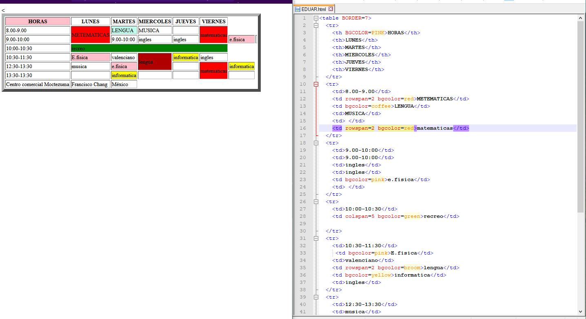Select the EDUAR.html document tab
Viewport: 586px width, 319px height.
[314, 9]
